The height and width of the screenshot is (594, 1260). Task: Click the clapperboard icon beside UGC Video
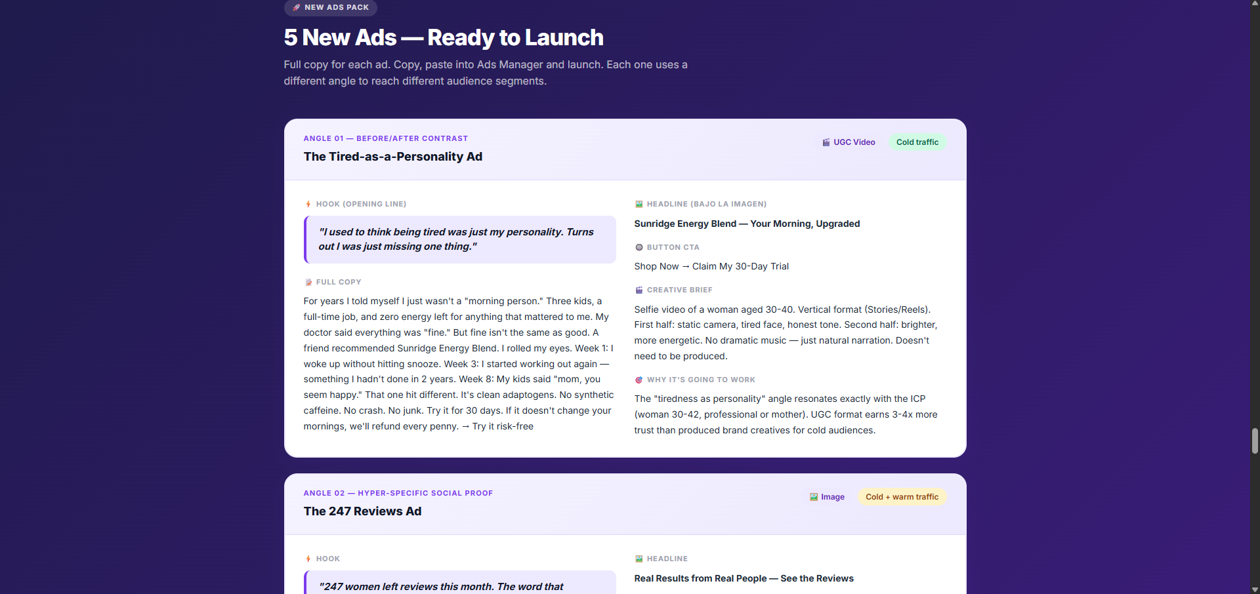826,142
